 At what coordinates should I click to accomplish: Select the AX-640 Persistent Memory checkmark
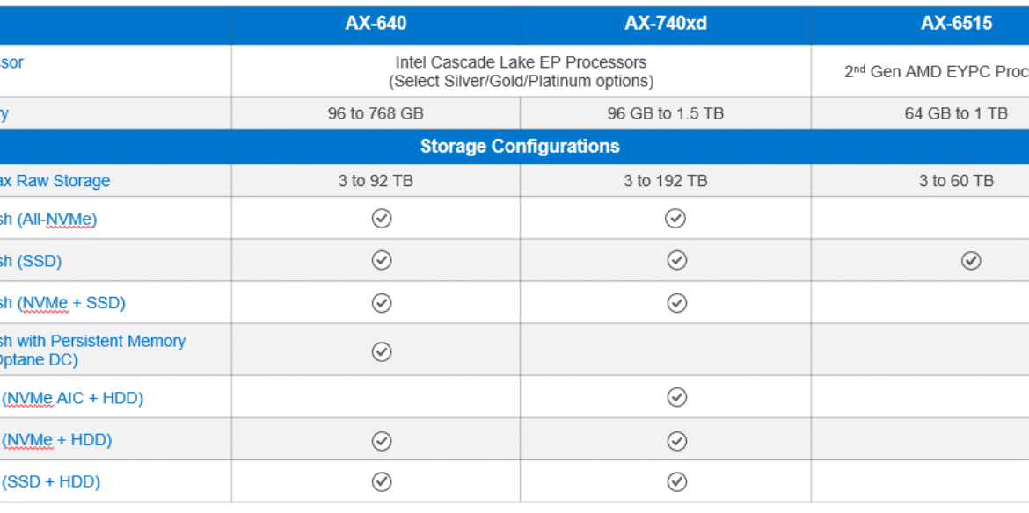tap(382, 352)
